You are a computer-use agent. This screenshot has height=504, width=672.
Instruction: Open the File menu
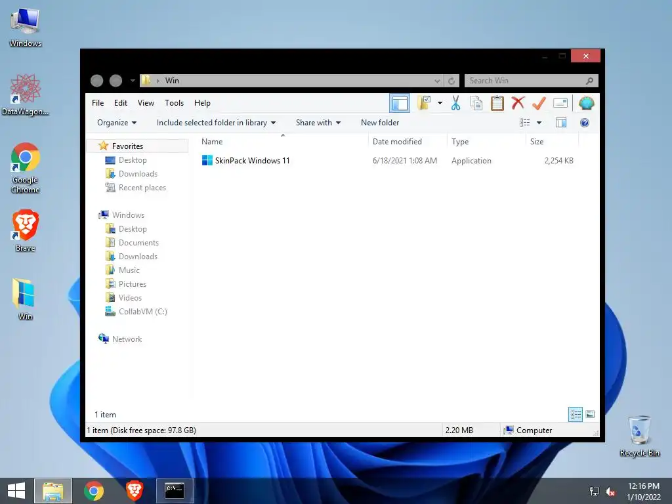[x=98, y=103]
